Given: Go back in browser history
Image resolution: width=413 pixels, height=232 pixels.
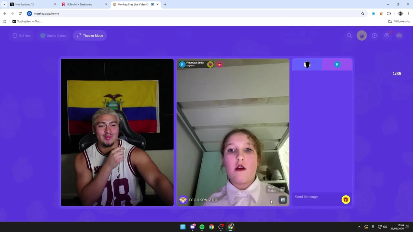Looking at the screenshot, I should 5,14.
